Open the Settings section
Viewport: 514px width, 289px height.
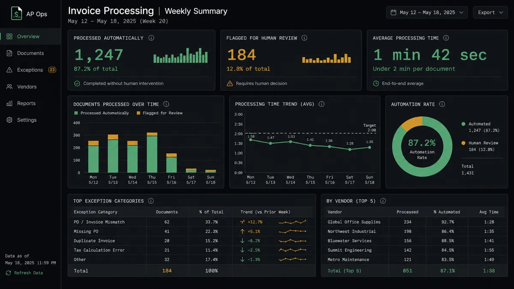point(30,120)
